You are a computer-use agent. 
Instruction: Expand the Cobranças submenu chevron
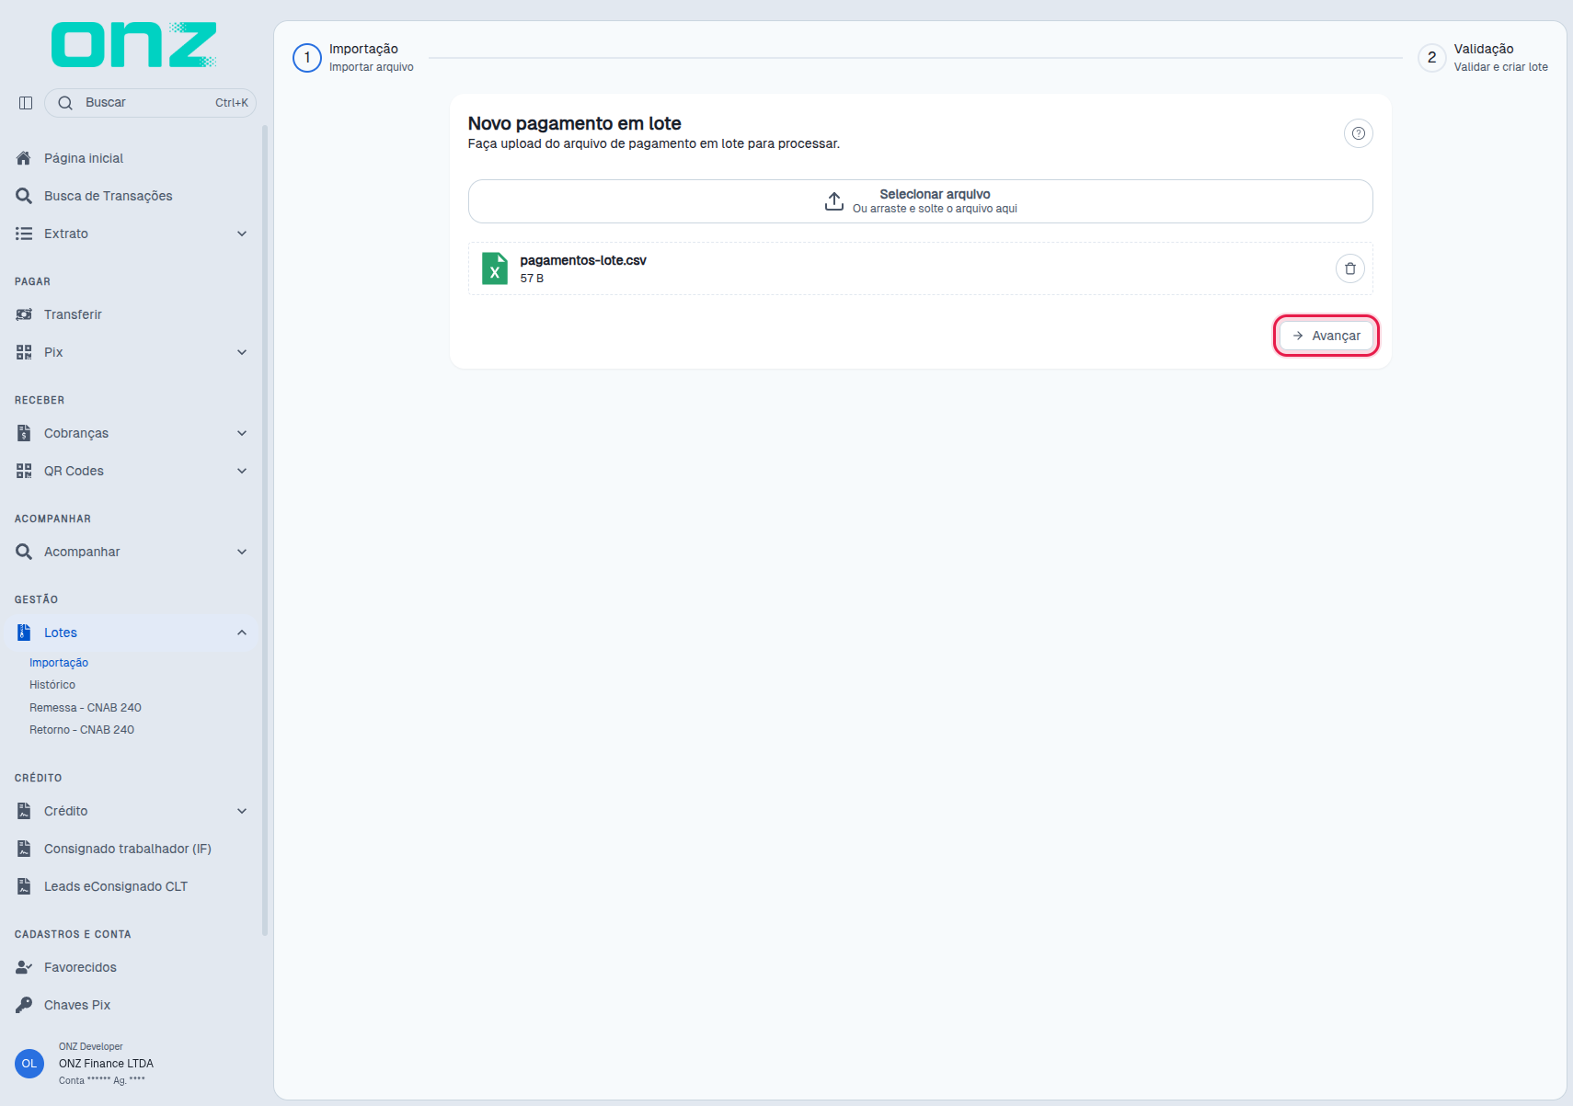tap(242, 433)
